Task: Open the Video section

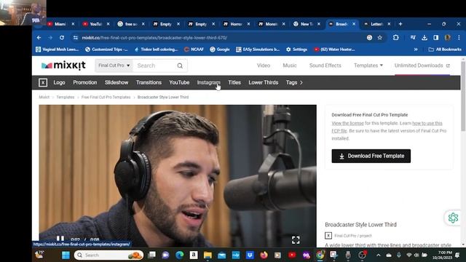Action: pos(264,65)
